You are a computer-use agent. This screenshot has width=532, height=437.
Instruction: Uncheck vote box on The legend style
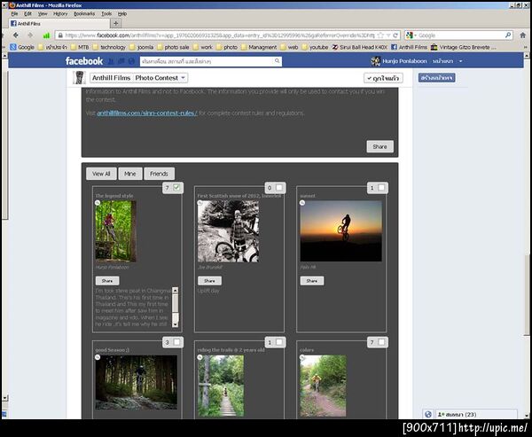pyautogui.click(x=176, y=187)
